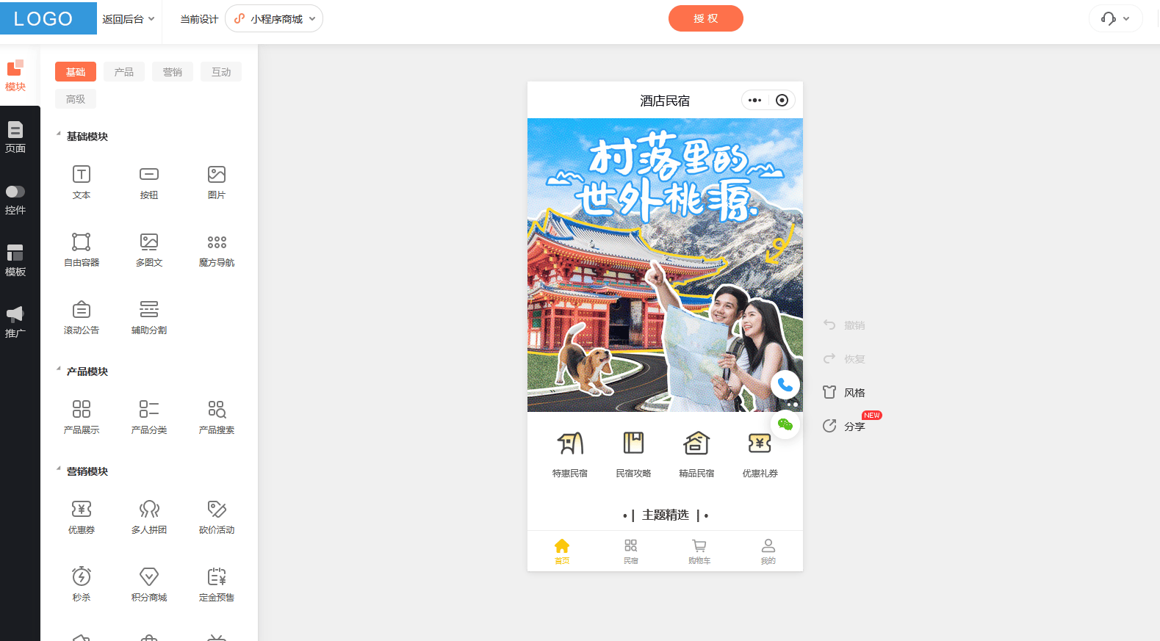Click the mini-program close target icon
The width and height of the screenshot is (1160, 641).
pyautogui.click(x=782, y=100)
